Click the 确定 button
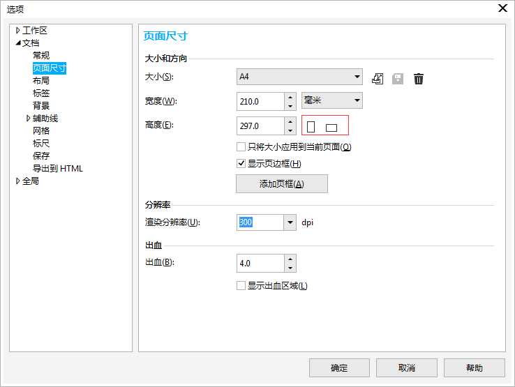 pyautogui.click(x=339, y=368)
